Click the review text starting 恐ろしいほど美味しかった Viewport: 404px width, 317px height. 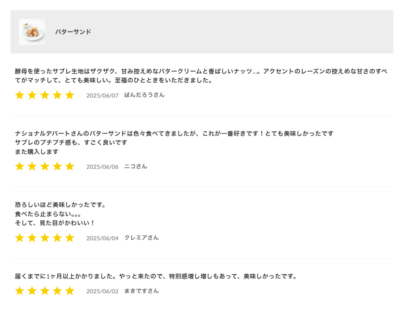coord(61,205)
